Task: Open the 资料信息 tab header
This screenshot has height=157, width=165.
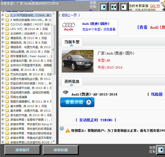Action: [72, 82]
